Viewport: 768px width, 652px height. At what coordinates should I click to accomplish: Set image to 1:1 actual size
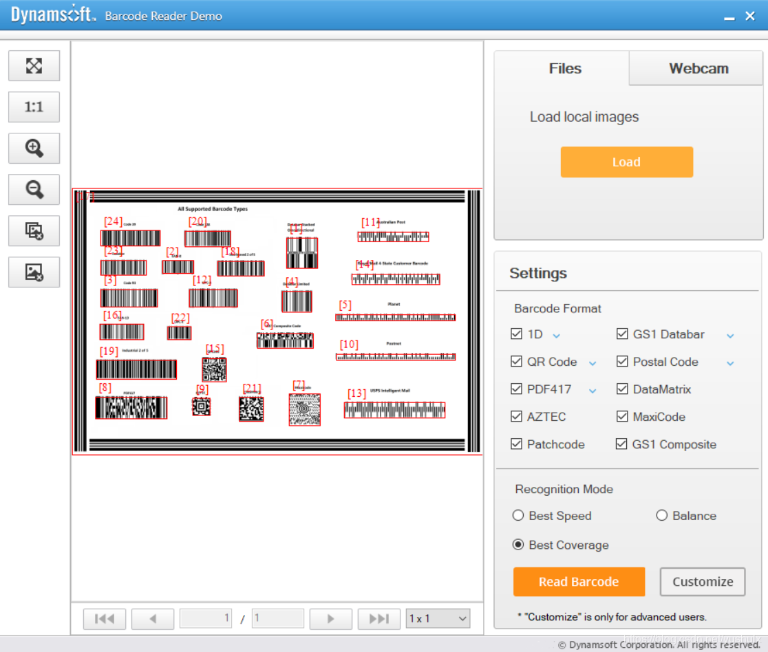tap(34, 107)
